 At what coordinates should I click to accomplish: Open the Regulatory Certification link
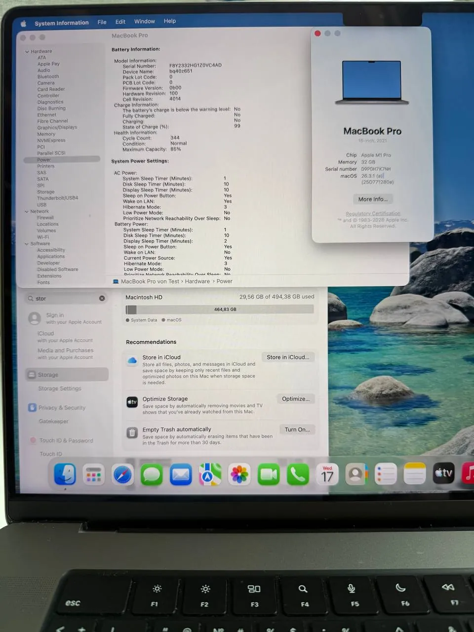373,214
